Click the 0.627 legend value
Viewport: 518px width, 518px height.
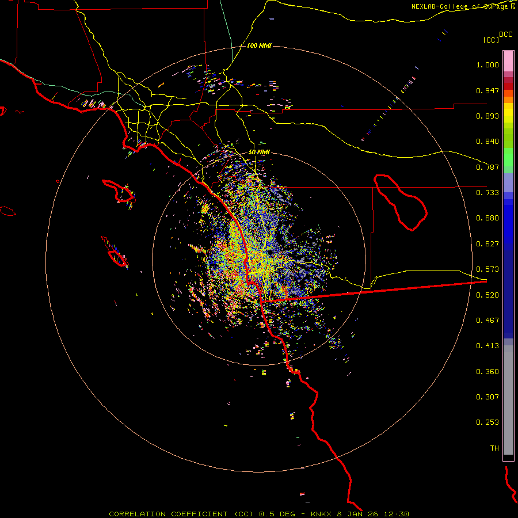[487, 244]
